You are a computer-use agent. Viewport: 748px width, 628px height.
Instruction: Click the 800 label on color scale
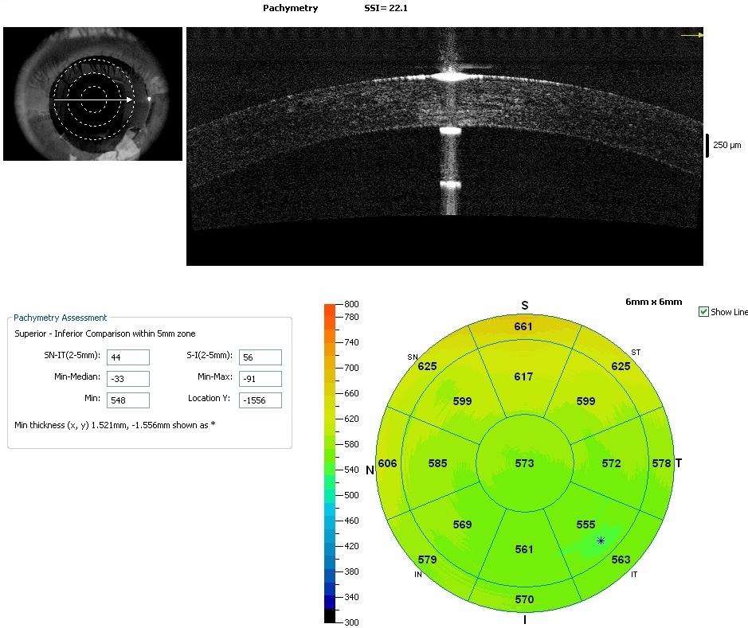(351, 304)
